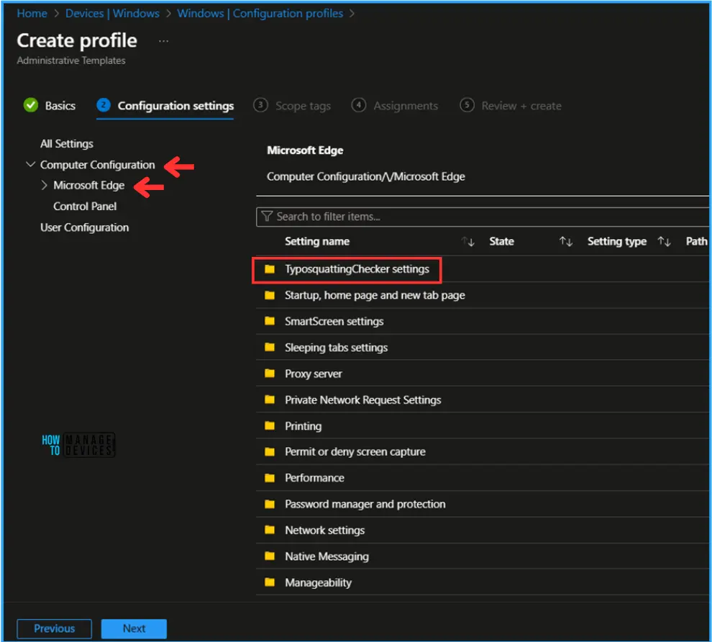Open Sleeping tabs settings row

[x=483, y=348]
